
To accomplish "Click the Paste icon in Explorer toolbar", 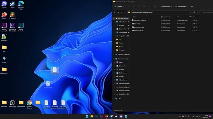I will coord(139,7).
